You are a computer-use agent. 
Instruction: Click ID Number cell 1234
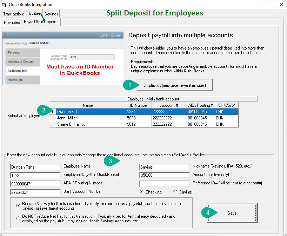click(139, 111)
